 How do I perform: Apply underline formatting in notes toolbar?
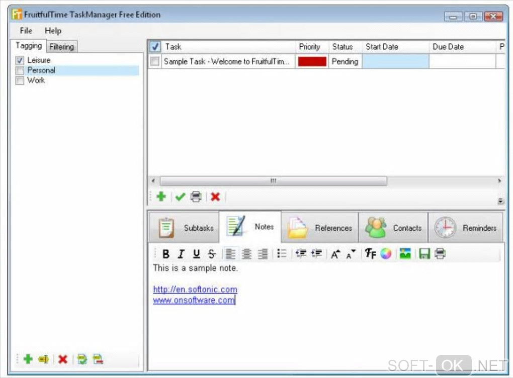[196, 254]
